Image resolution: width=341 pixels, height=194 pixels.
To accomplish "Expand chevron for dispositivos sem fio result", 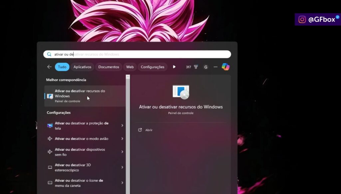I will (122, 152).
